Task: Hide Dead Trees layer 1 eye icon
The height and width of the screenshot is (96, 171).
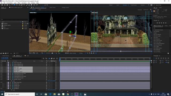Action: click(1, 63)
